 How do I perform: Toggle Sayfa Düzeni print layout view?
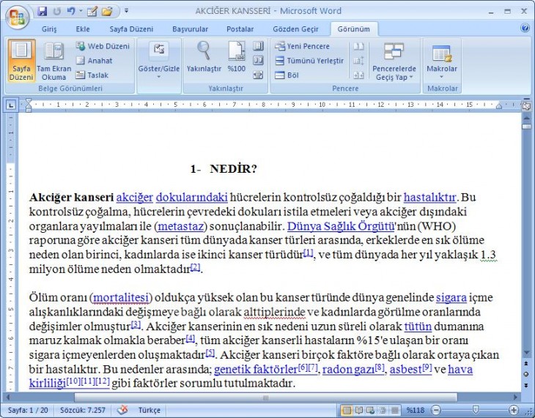click(x=21, y=61)
